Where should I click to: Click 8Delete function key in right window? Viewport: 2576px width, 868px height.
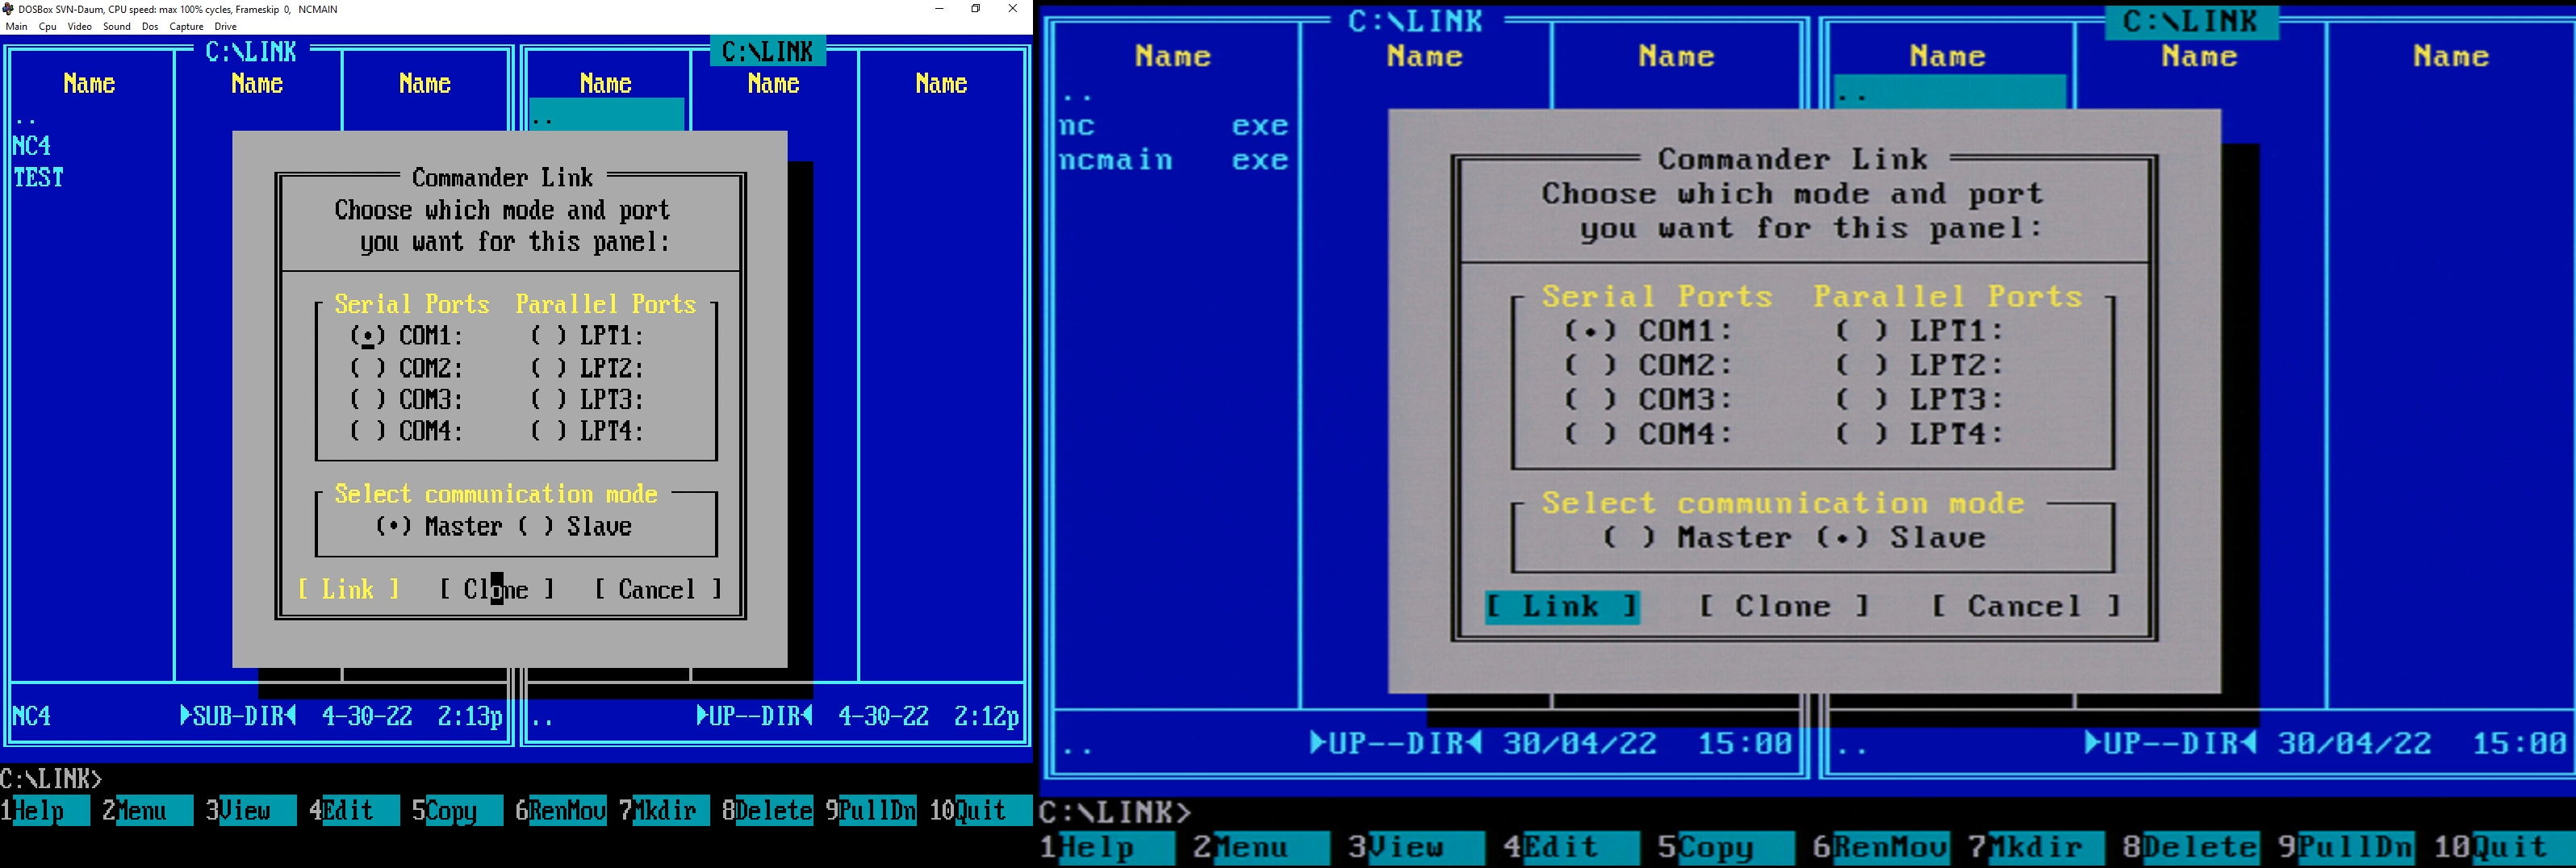[x=2190, y=848]
